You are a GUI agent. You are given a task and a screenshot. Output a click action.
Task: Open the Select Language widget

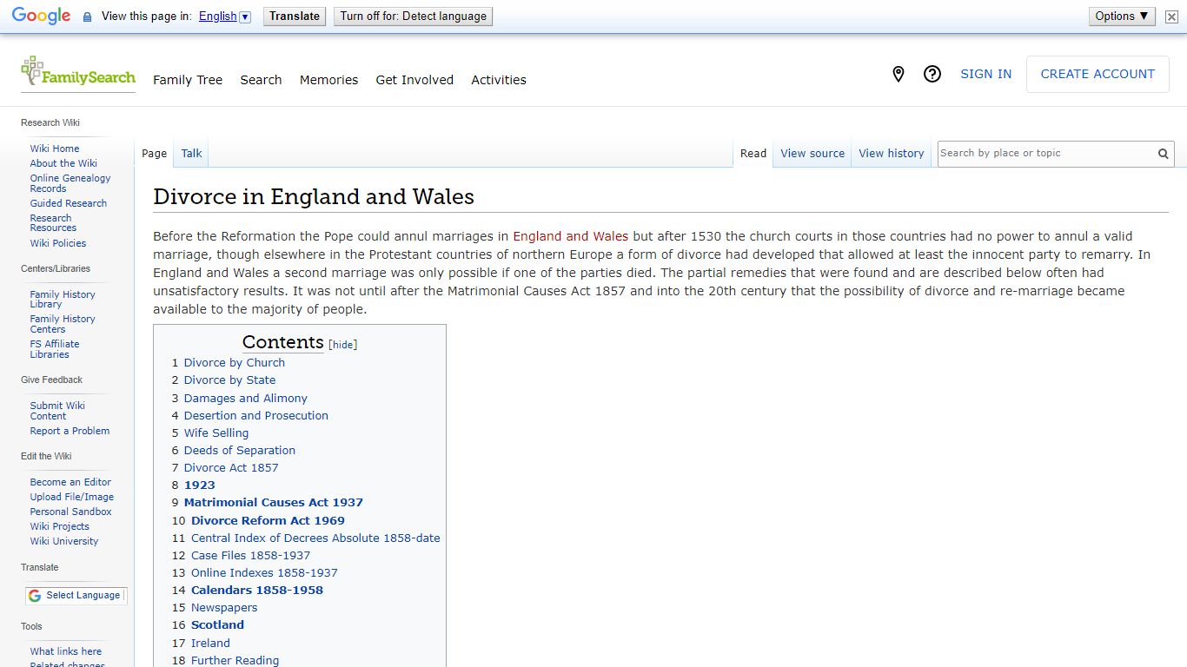76,596
